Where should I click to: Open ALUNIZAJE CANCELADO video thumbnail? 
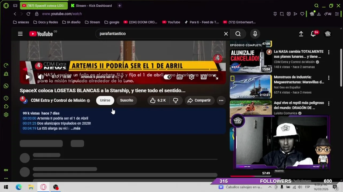coord(251,61)
